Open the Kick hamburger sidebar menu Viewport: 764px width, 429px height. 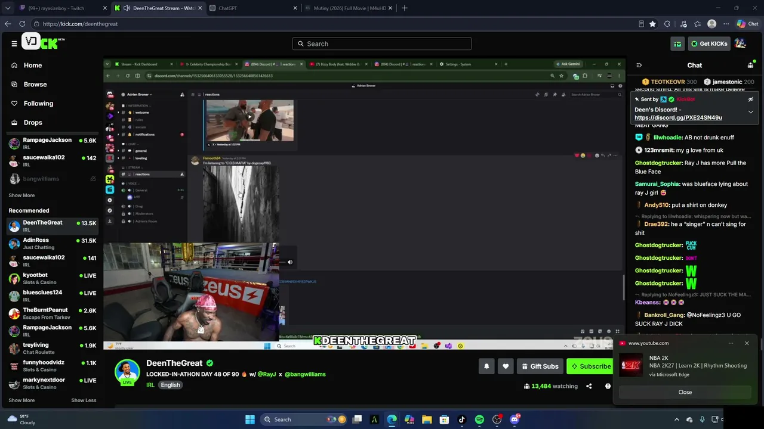tap(14, 43)
